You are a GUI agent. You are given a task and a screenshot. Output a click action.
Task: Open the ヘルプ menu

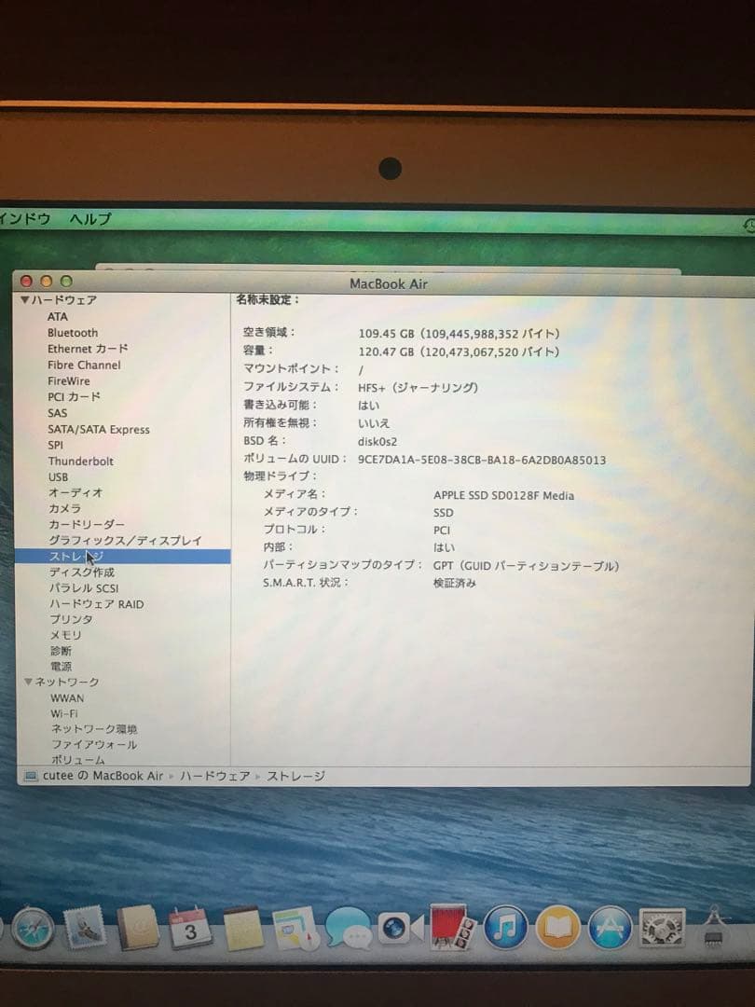[89, 218]
